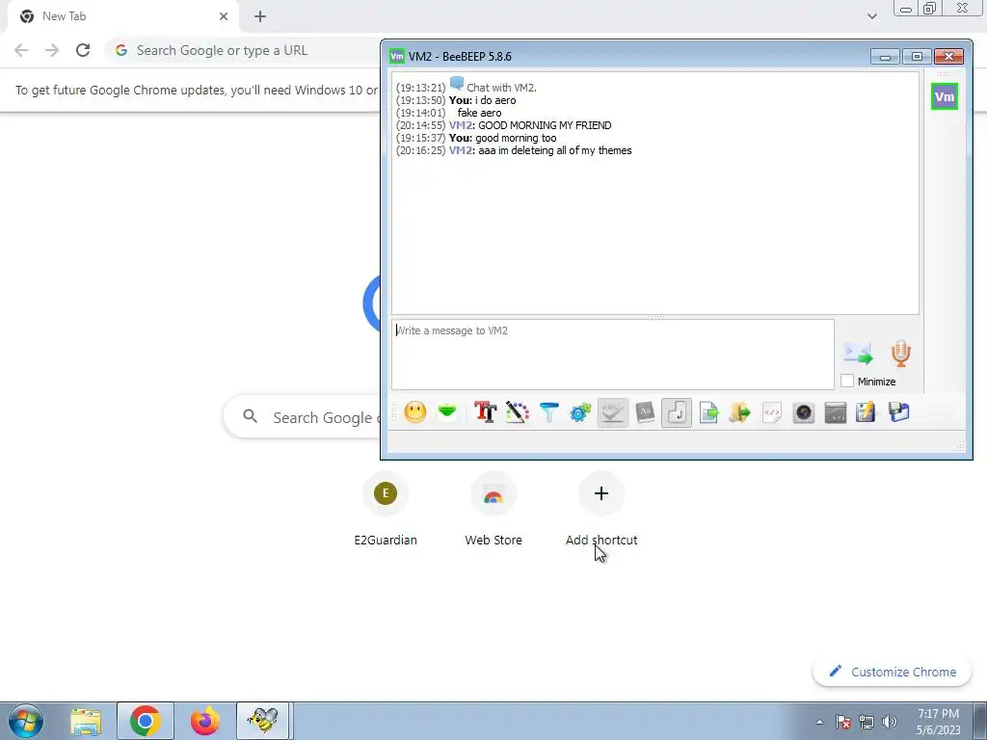Click the floppy with pencil save icon
The width and height of the screenshot is (987, 740).
point(867,412)
